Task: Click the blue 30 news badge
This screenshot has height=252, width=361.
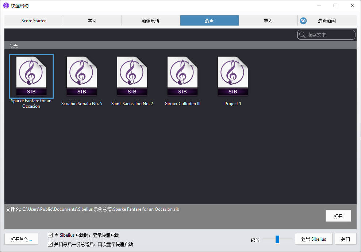Action: click(x=303, y=21)
